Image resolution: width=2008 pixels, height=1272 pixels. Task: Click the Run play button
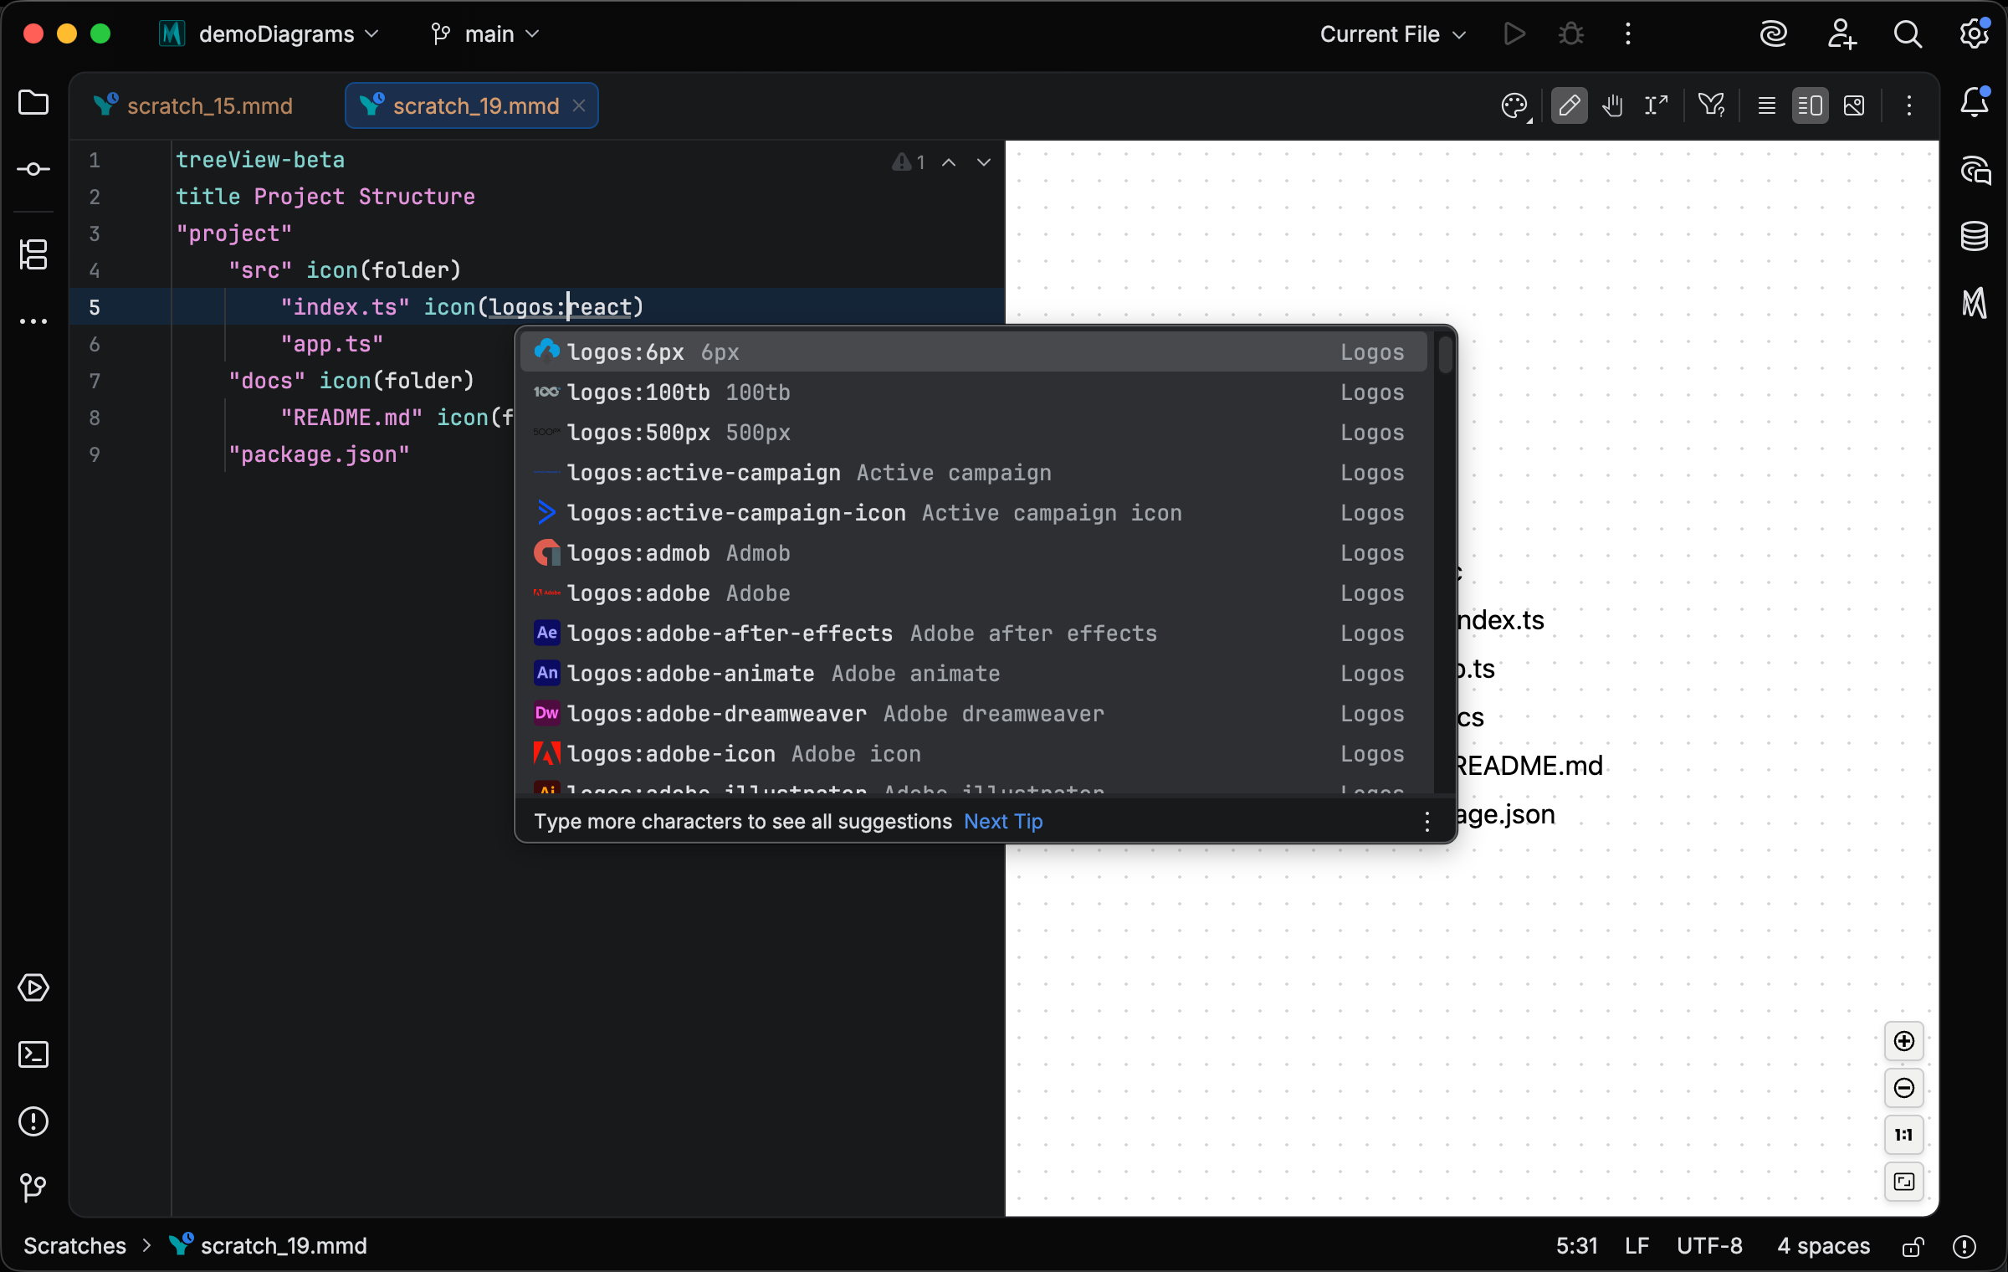(x=1514, y=34)
